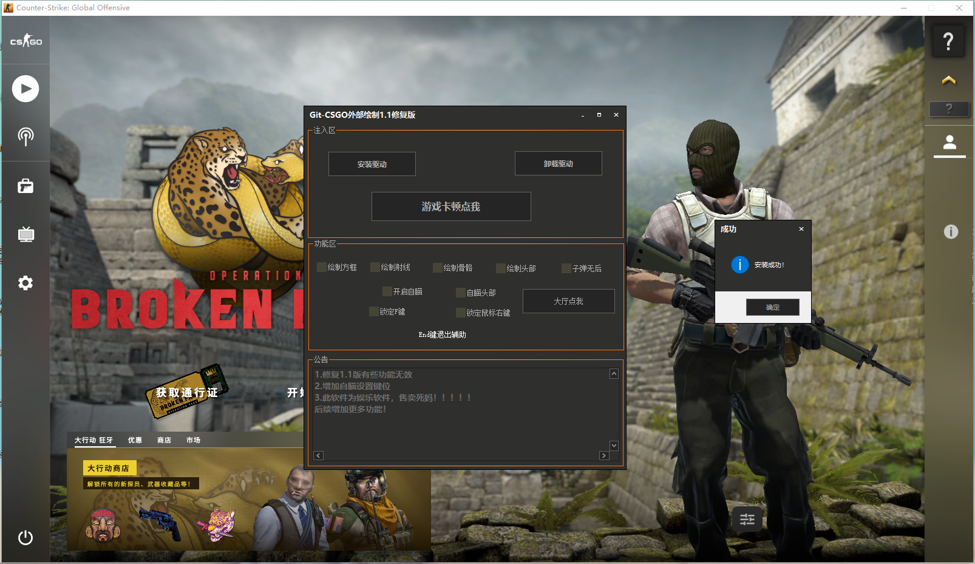
Task: Open the Inventory briefcase icon
Action: click(25, 186)
